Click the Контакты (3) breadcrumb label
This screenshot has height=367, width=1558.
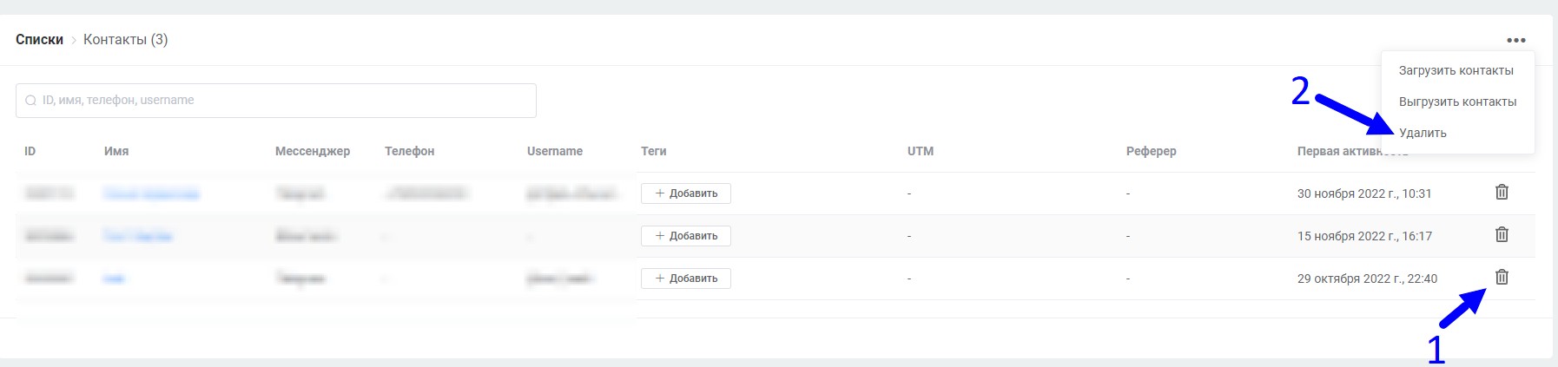[x=125, y=40]
